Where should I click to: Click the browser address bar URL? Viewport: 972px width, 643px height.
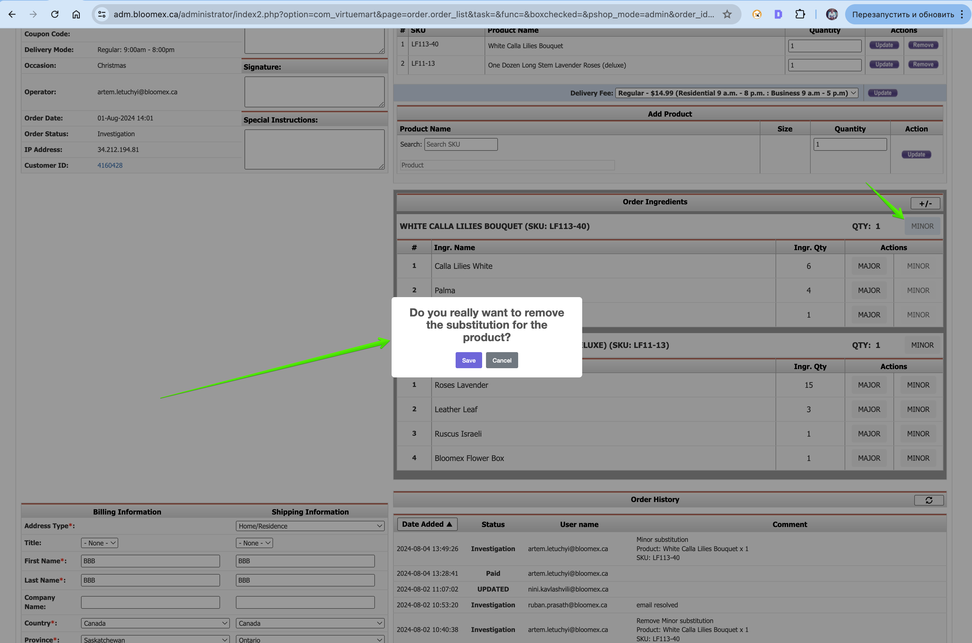tap(414, 14)
